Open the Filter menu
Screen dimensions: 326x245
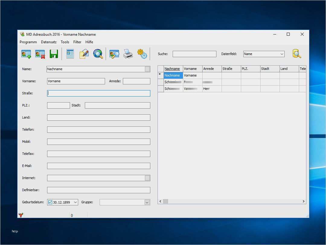point(77,42)
